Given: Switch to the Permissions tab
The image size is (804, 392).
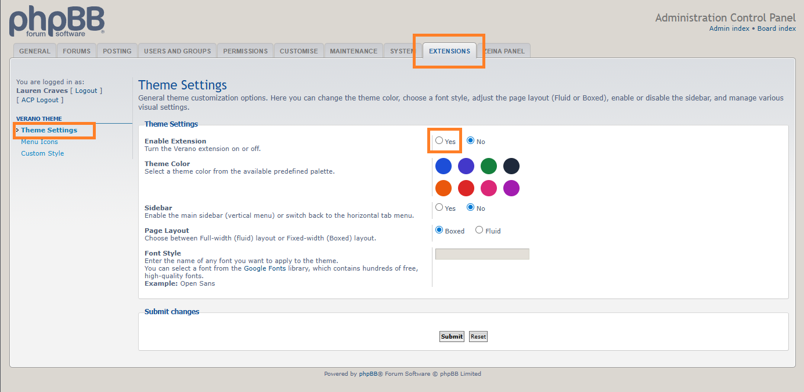Looking at the screenshot, I should (x=245, y=51).
